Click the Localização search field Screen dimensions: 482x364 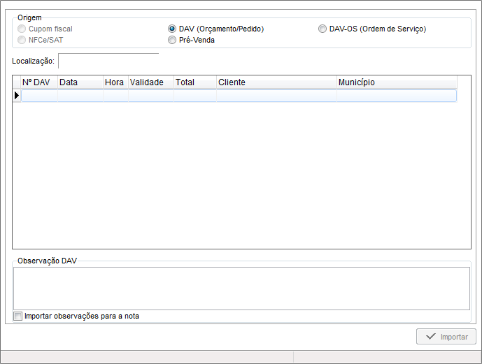coord(108,61)
